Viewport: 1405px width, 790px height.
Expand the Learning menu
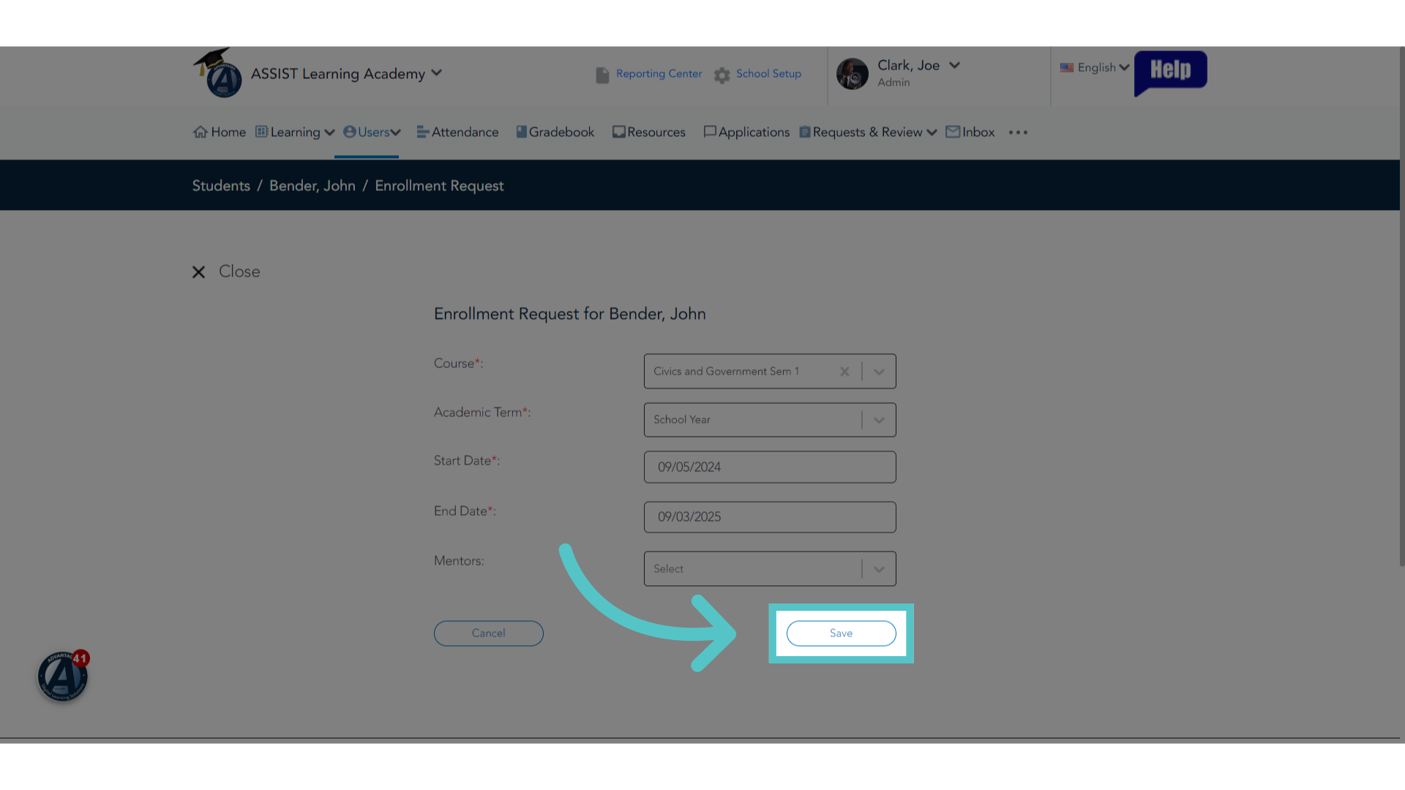coord(296,132)
